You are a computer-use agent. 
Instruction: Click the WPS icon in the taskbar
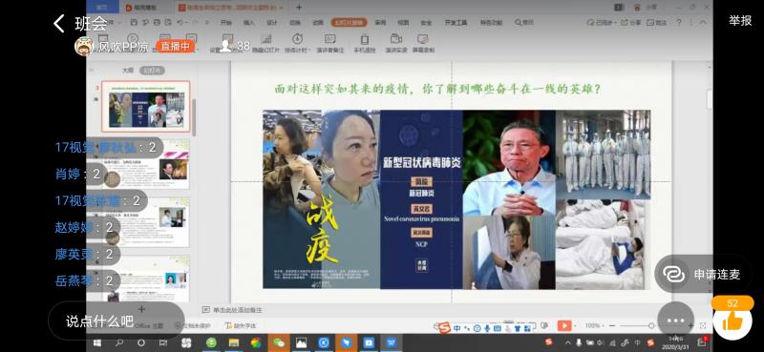[392, 342]
